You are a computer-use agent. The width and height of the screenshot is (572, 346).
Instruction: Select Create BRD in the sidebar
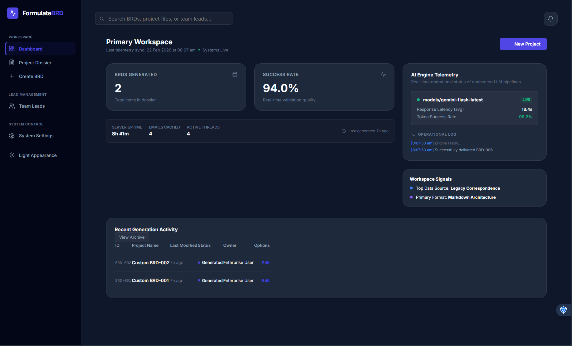pos(31,76)
